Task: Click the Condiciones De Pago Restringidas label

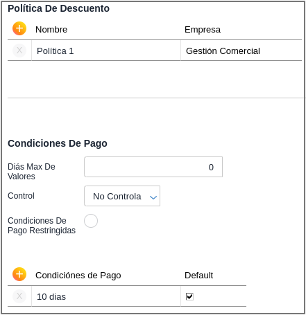Action: click(x=42, y=226)
